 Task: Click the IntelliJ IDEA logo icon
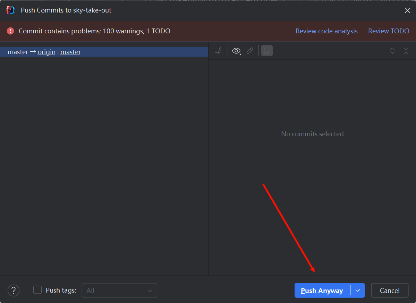10,10
